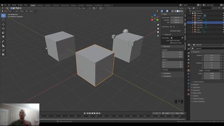Jump to the timeline start frame

click(x=87, y=113)
